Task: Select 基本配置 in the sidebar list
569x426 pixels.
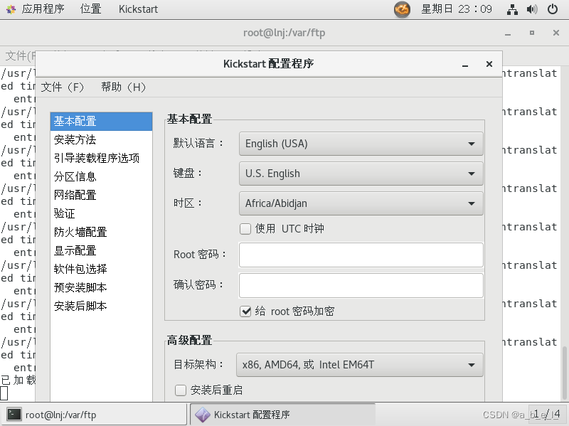Action: (x=101, y=121)
